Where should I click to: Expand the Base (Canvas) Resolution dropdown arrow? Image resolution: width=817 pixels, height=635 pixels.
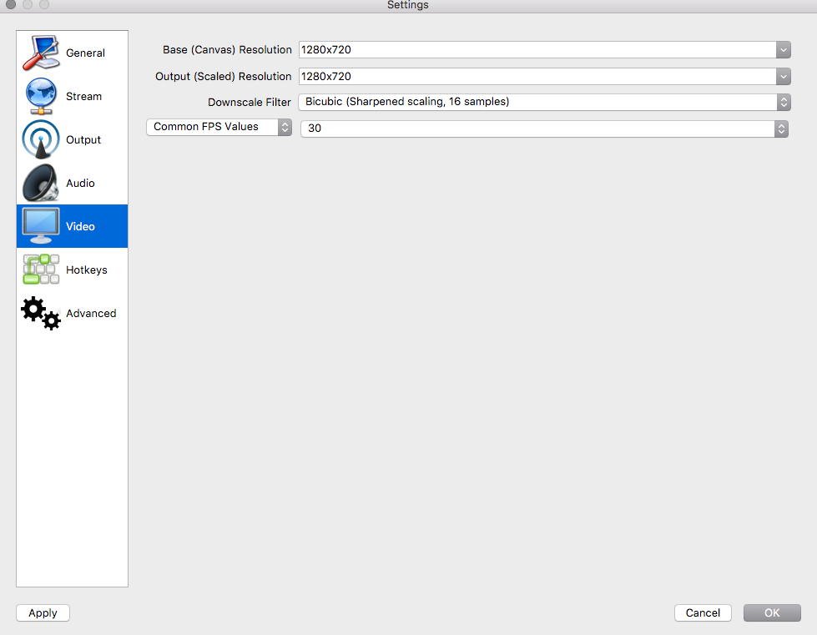[783, 50]
